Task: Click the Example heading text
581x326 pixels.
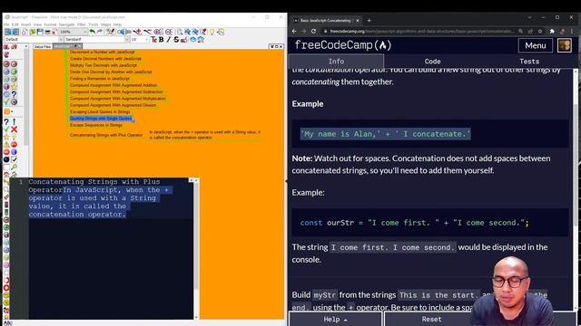Action: (308, 104)
